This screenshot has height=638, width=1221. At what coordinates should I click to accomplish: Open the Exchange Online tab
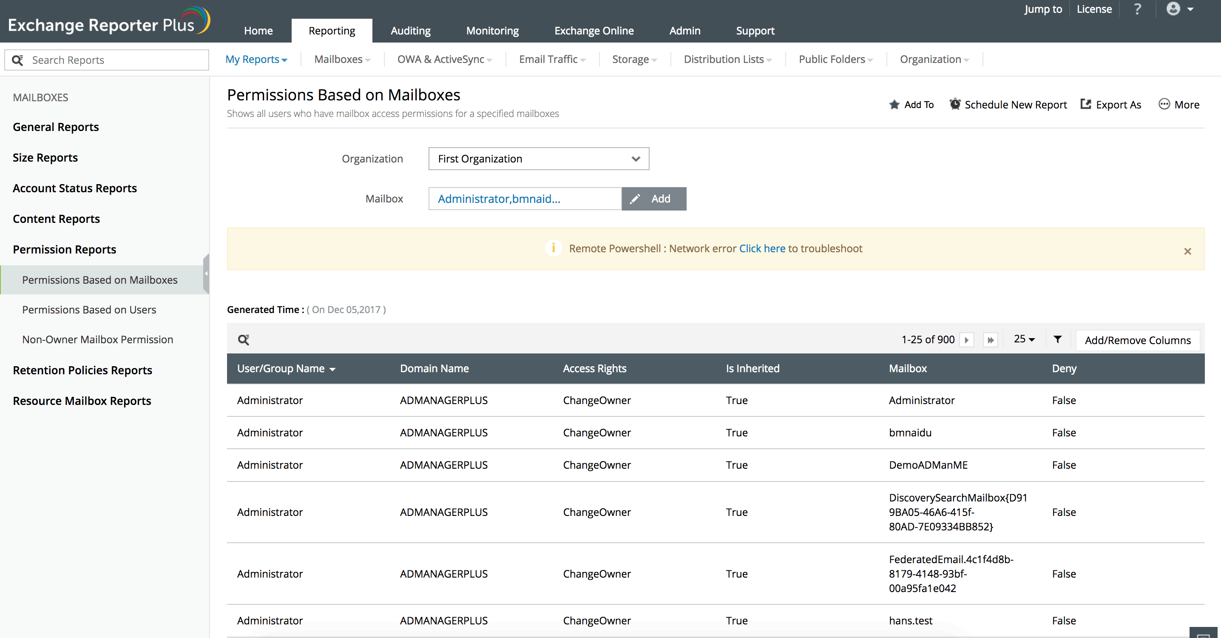pos(594,31)
